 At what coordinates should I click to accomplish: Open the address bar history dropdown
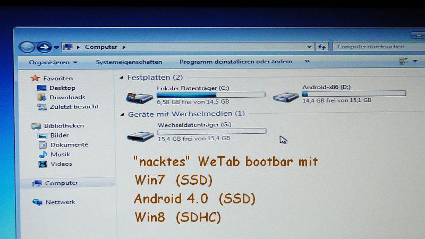pyautogui.click(x=309, y=47)
